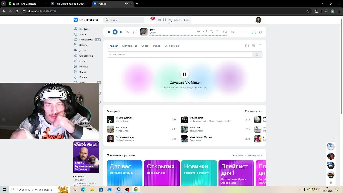
Task: Reload the browser page
Action: tap(17, 11)
